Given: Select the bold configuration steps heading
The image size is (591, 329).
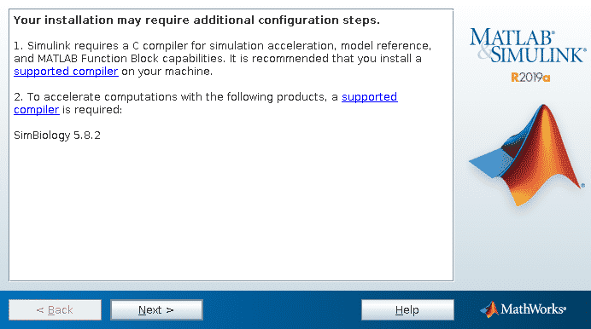Looking at the screenshot, I should 196,20.
